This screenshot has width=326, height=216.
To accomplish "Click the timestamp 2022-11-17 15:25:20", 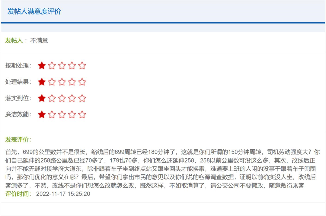I will [x=63, y=194].
